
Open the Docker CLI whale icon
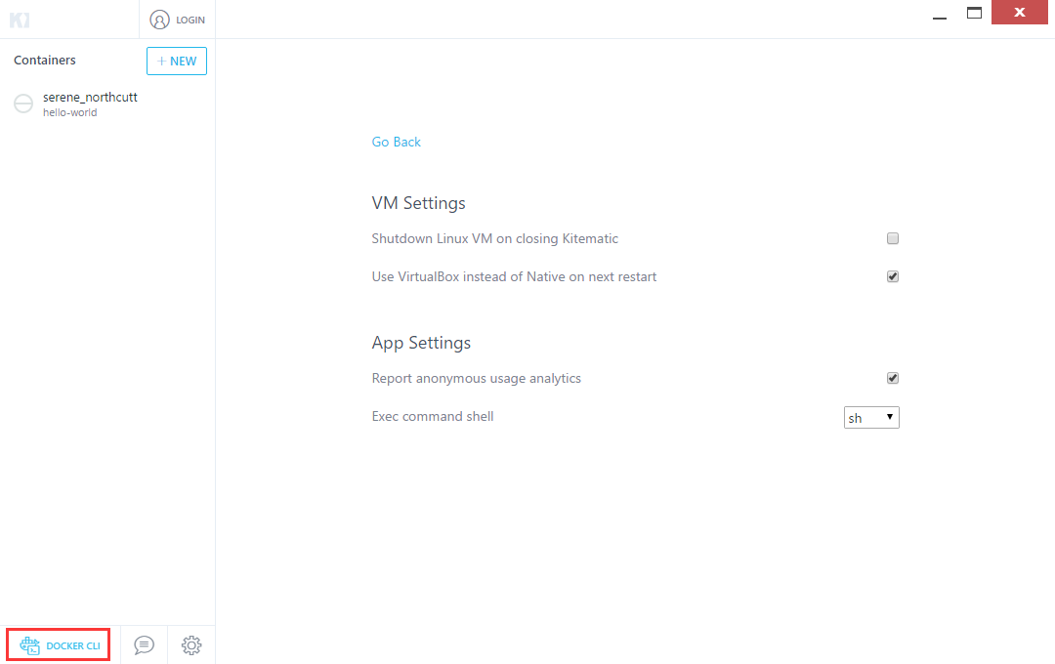30,645
